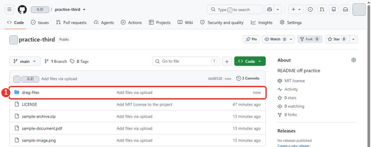Expand the Copilot dropdown arrow
Image resolution: width=371 pixels, height=147 pixels.
pyautogui.click(x=278, y=9)
